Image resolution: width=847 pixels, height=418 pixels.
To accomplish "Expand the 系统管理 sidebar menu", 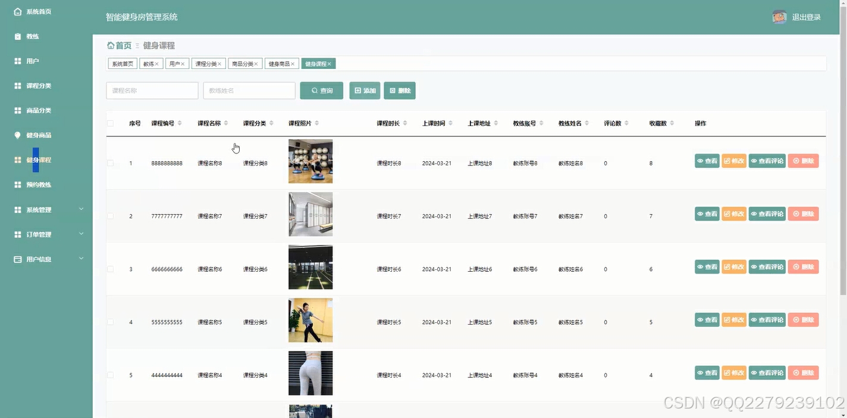I will tap(16, 209).
